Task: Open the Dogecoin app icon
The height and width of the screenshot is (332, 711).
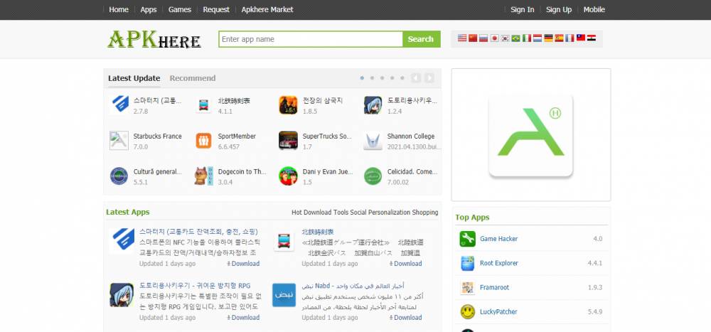Action: click(203, 176)
